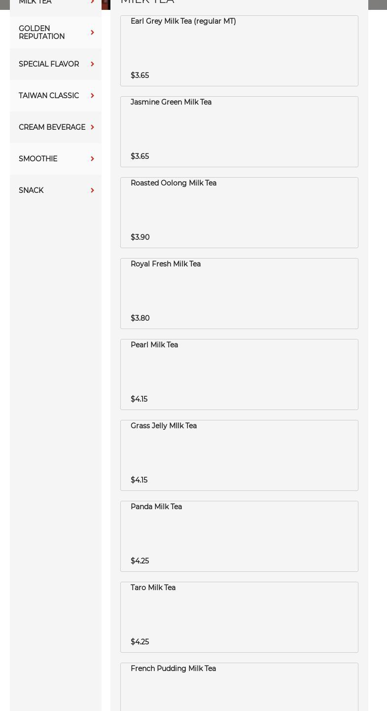
Task: Open Grass Jelly Milk Tea item
Action: click(239, 455)
